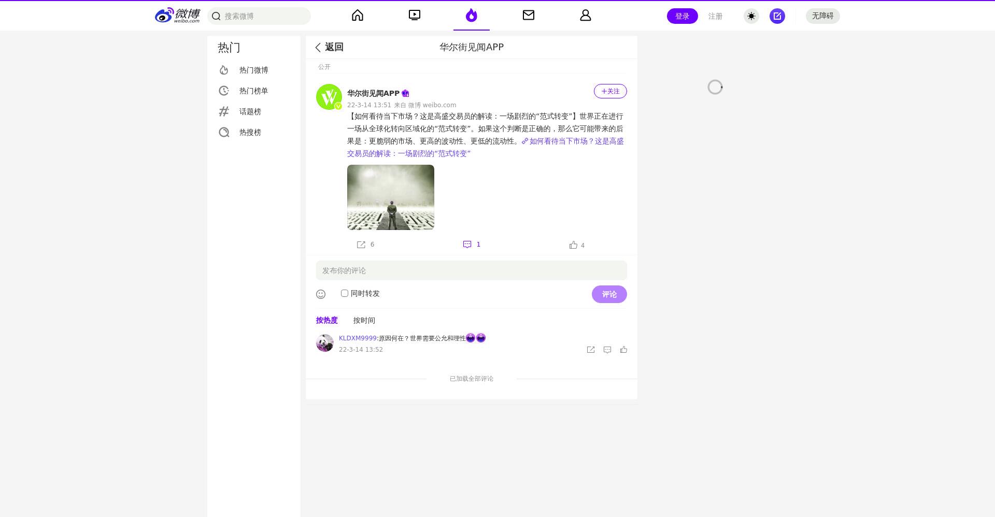Click the membership badge beside 华尔街见闻APP
995x517 pixels.
click(x=405, y=93)
